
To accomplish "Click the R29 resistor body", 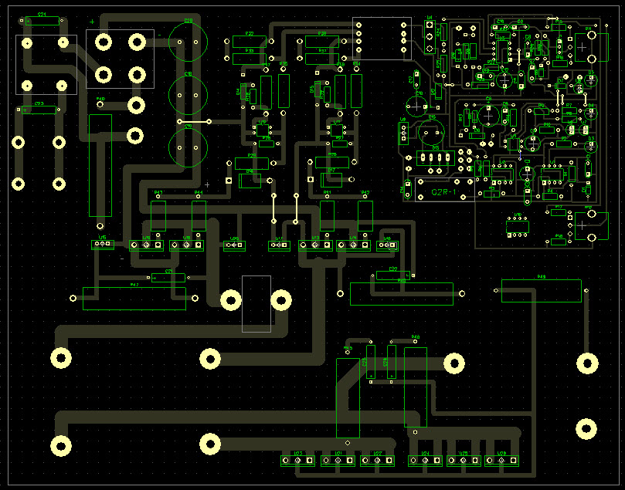I will tap(252, 164).
